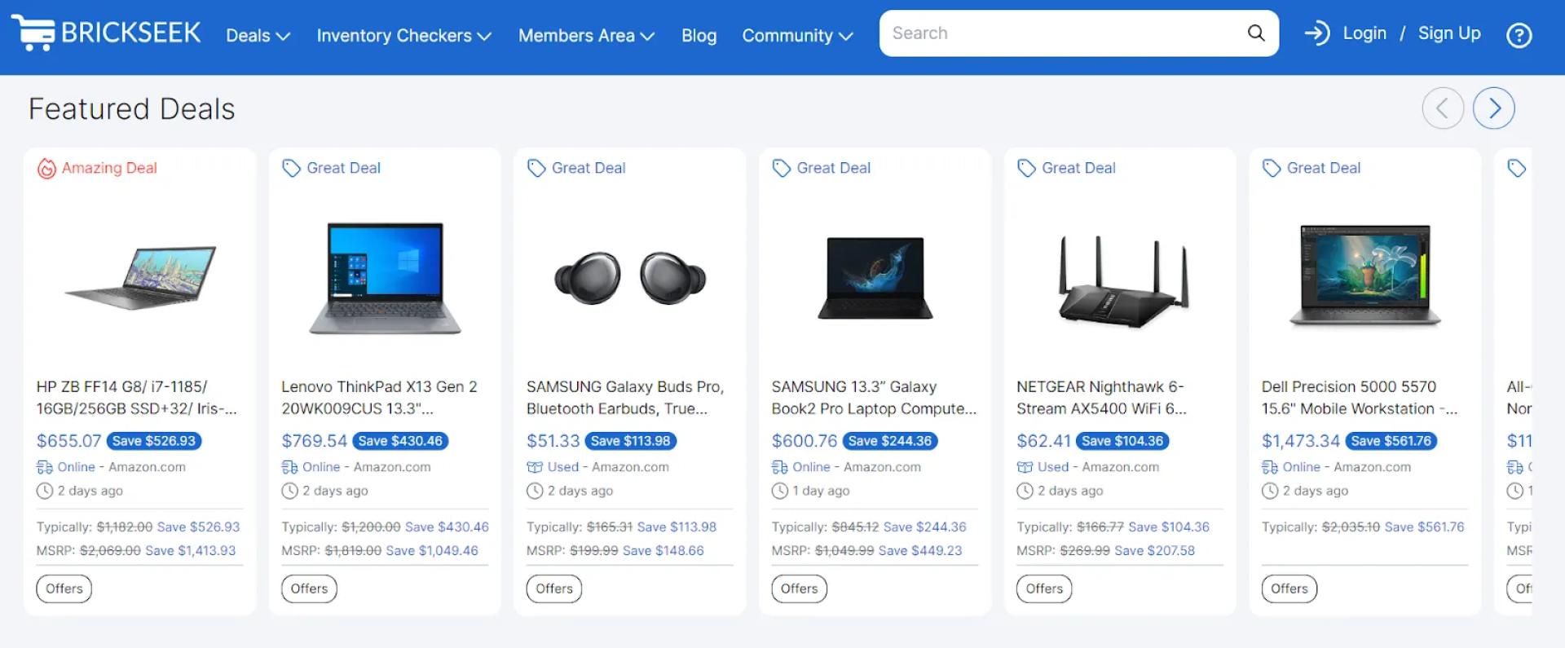Open the Deals dropdown menu

pyautogui.click(x=258, y=36)
